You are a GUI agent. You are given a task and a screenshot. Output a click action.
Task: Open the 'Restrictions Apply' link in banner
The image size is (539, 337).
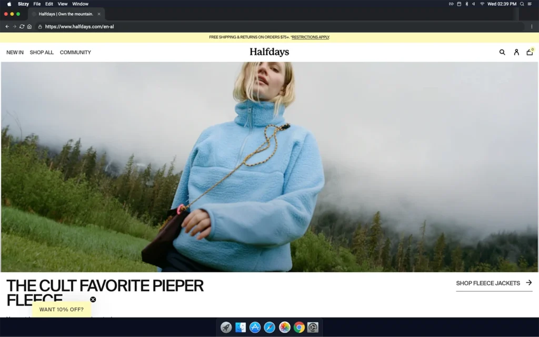(x=311, y=37)
